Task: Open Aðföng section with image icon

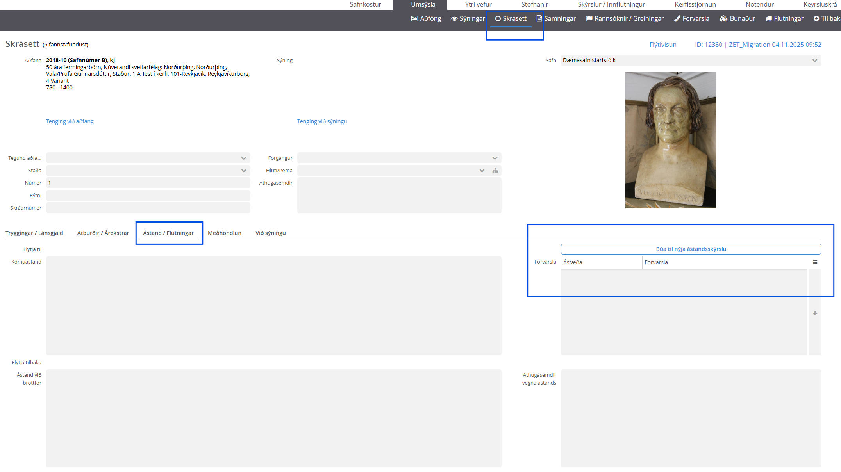Action: (426, 18)
